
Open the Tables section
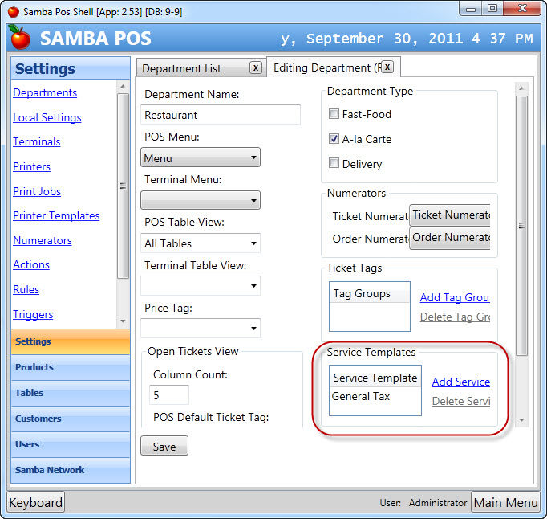tap(71, 393)
